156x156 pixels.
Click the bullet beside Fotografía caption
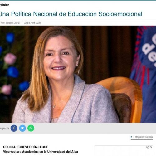pyautogui.click(x=131, y=137)
